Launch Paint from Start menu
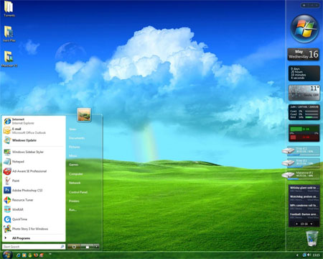This screenshot has width=323, height=259. point(34,181)
